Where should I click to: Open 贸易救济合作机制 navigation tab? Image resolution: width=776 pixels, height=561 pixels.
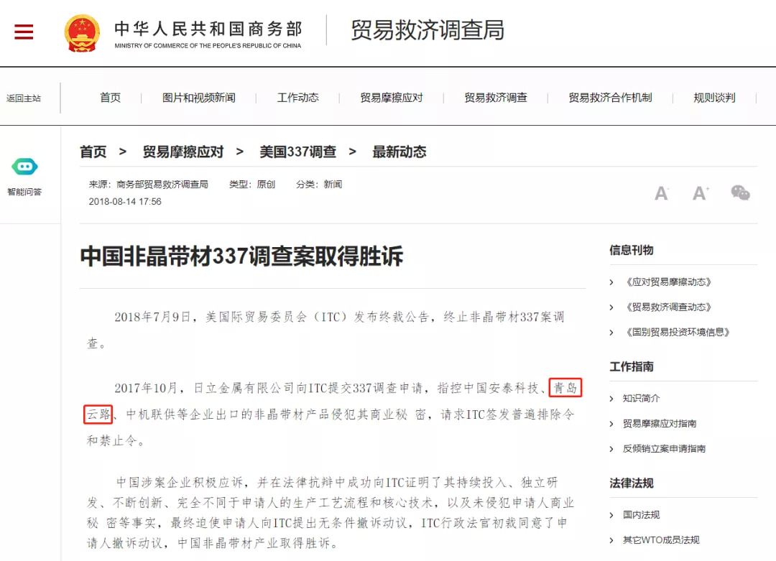[610, 98]
